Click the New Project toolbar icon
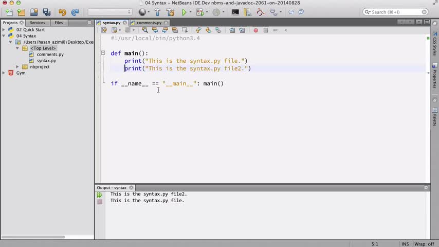 point(21,12)
